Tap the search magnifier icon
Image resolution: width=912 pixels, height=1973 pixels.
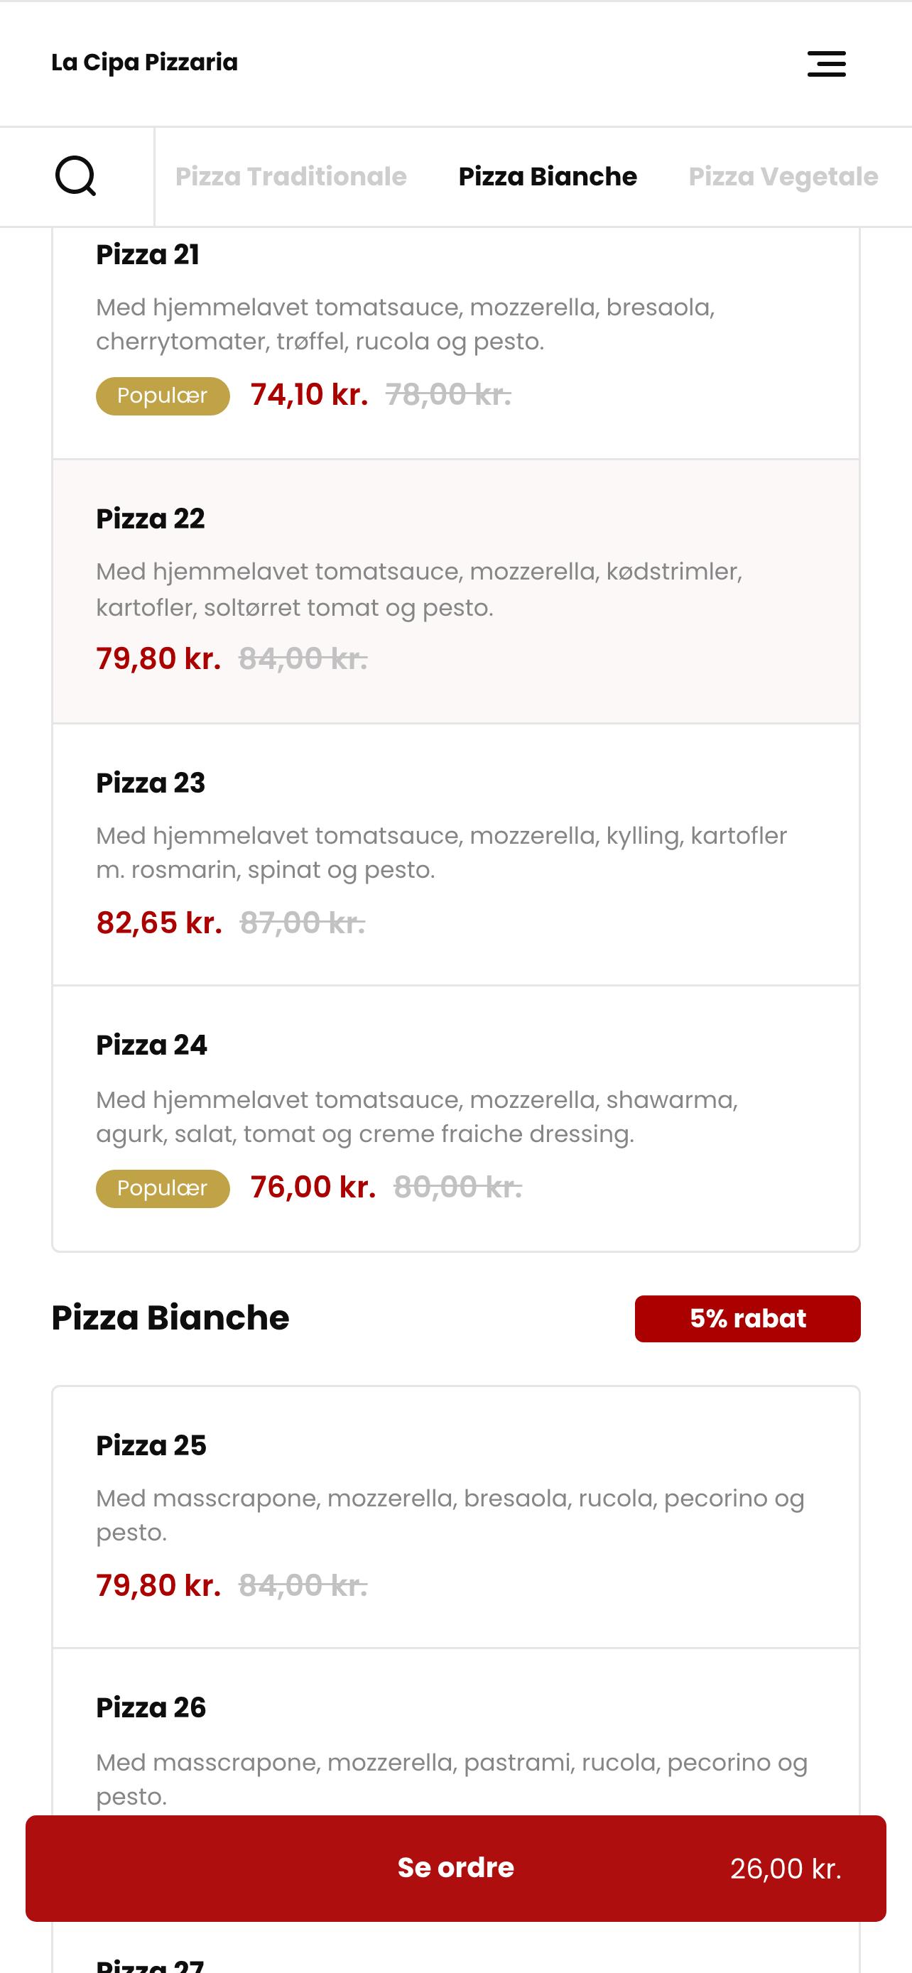[x=76, y=176]
